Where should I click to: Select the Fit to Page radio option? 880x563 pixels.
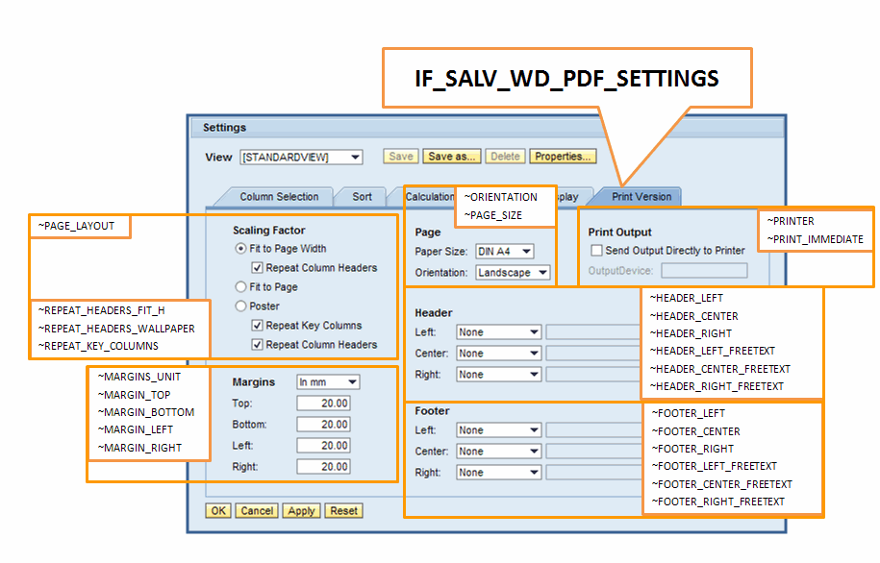coord(241,287)
